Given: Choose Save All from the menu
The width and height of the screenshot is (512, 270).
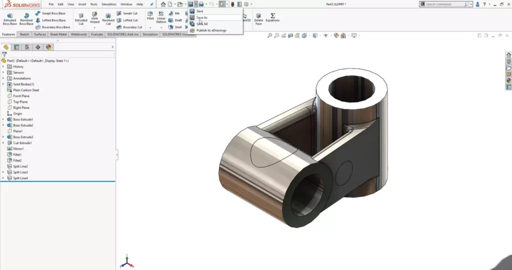Looking at the screenshot, I should click(x=215, y=24).
